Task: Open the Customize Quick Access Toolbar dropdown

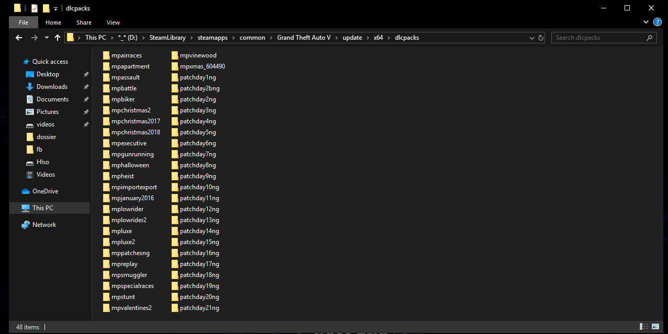Action: tap(55, 9)
